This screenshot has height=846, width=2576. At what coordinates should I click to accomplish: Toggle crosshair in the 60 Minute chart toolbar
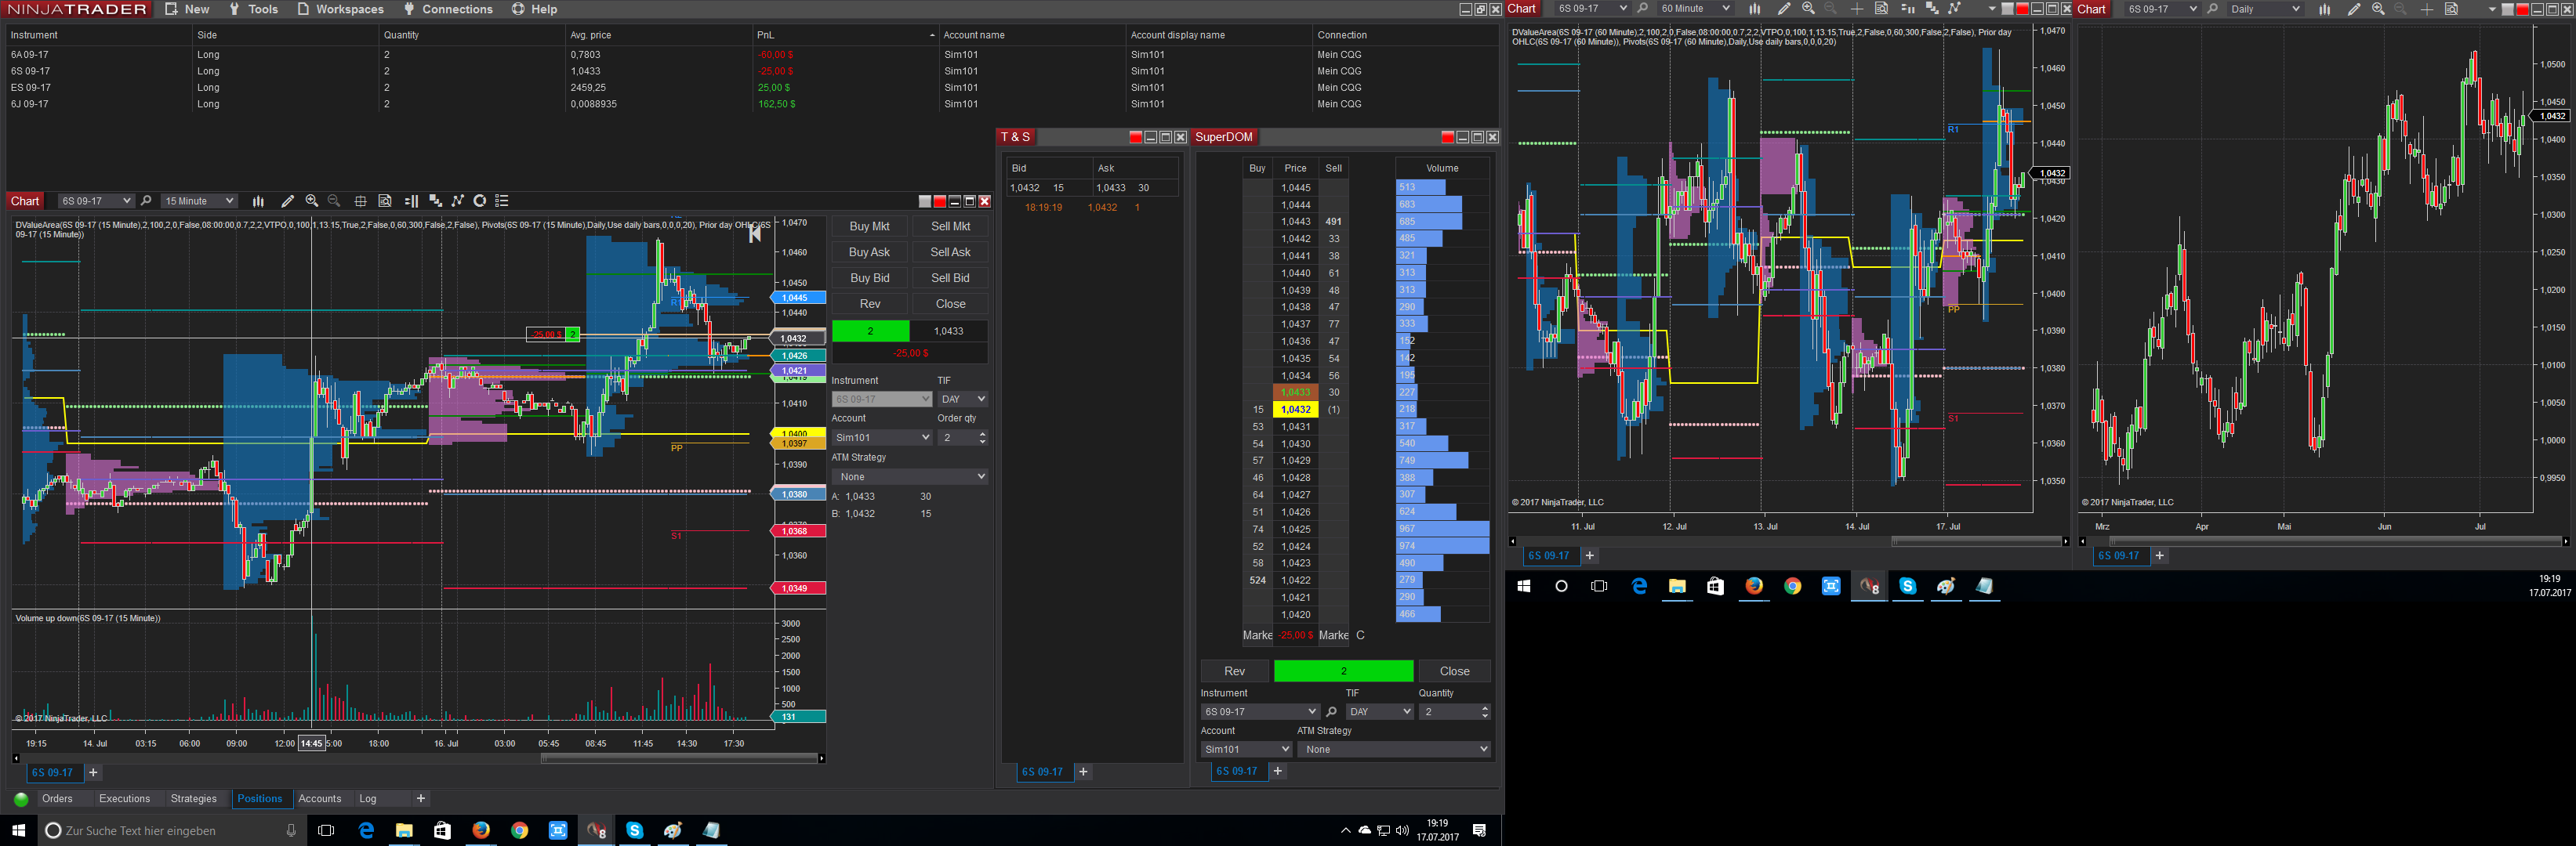coord(1856,9)
